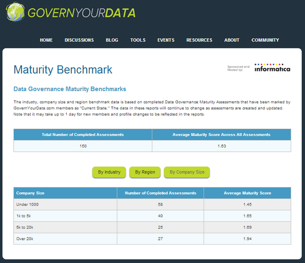Click the assessments count 27 cell
The width and height of the screenshot is (305, 263).
161,239
